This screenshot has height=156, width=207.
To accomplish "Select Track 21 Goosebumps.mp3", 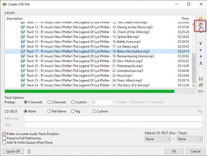I will click(x=98, y=70).
